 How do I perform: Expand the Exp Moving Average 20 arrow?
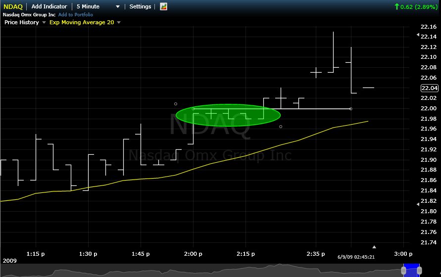pos(119,22)
